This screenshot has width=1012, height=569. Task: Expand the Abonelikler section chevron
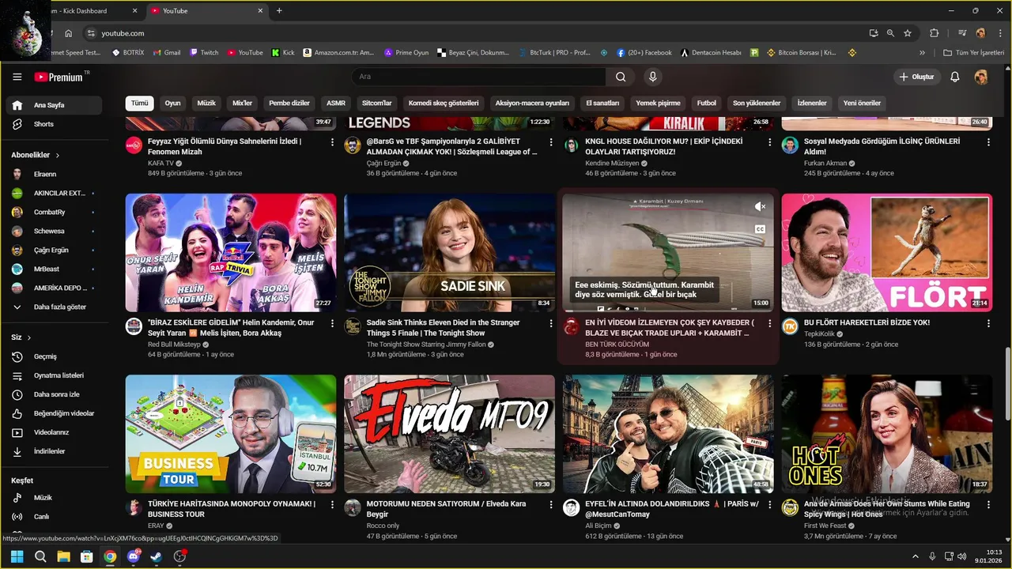58,156
